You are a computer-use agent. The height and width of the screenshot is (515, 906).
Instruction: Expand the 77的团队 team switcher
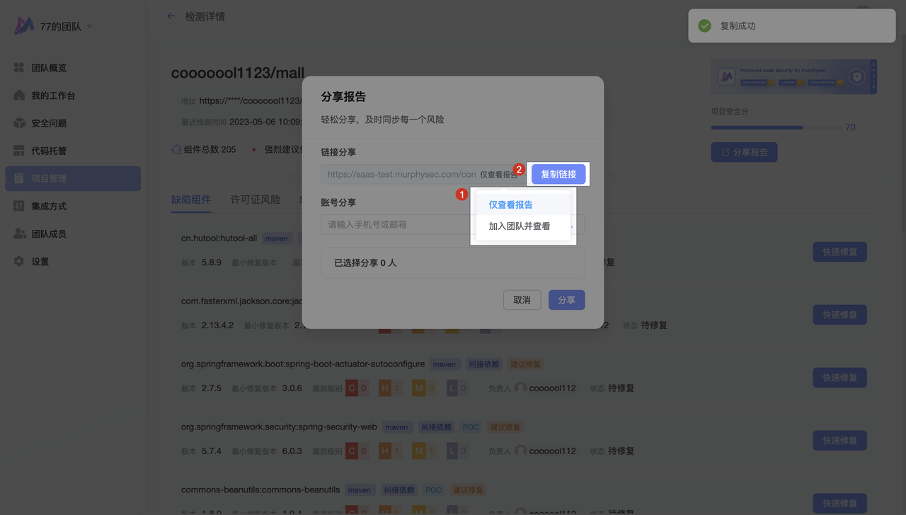(x=88, y=27)
